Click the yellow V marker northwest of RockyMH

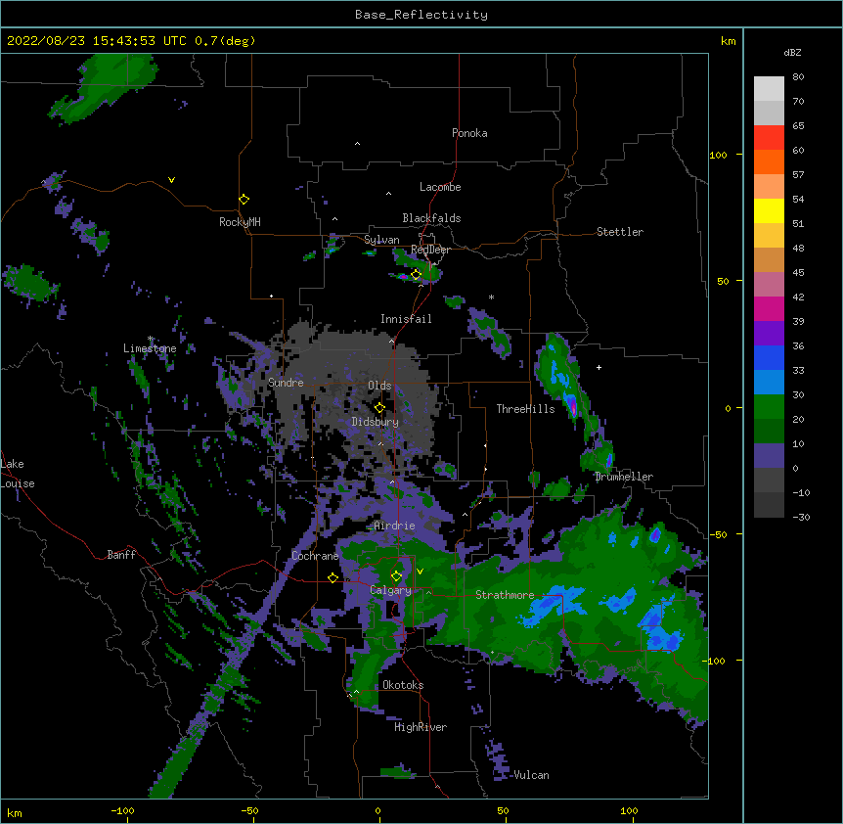[171, 180]
